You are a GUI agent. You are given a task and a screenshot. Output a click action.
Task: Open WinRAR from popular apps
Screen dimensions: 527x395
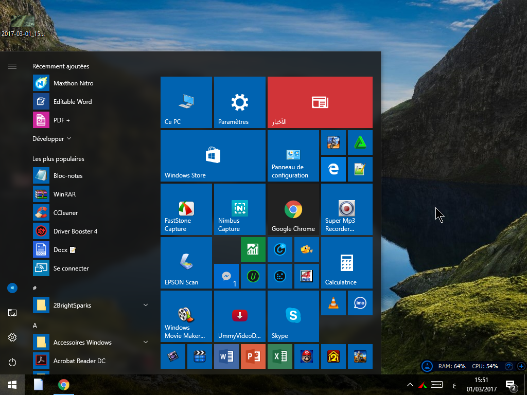[x=91, y=194]
